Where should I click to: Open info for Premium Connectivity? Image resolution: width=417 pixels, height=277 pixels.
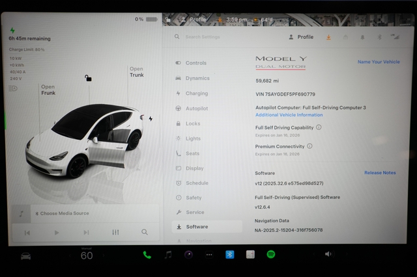tap(309, 146)
